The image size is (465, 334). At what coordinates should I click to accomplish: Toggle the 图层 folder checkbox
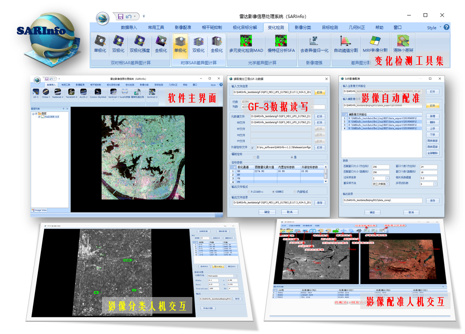click(x=36, y=114)
